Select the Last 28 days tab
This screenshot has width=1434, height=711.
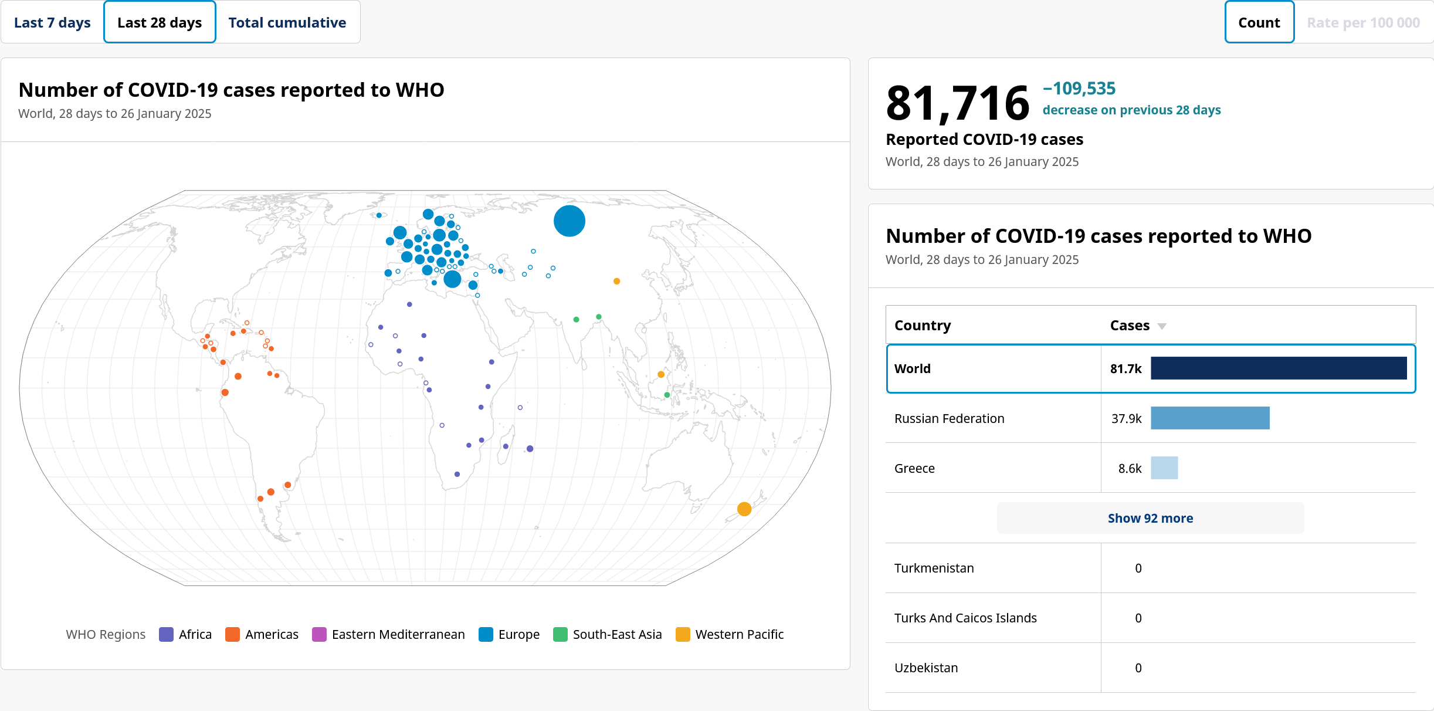(x=160, y=22)
